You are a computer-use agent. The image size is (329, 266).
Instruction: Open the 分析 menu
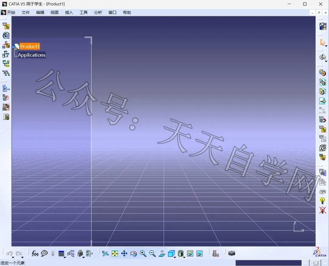coord(98,13)
